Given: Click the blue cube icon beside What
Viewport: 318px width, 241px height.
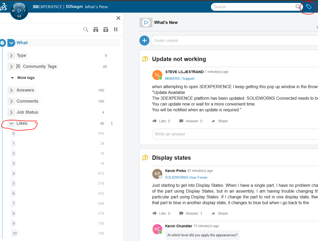Looking at the screenshot, I should pos(2,43).
